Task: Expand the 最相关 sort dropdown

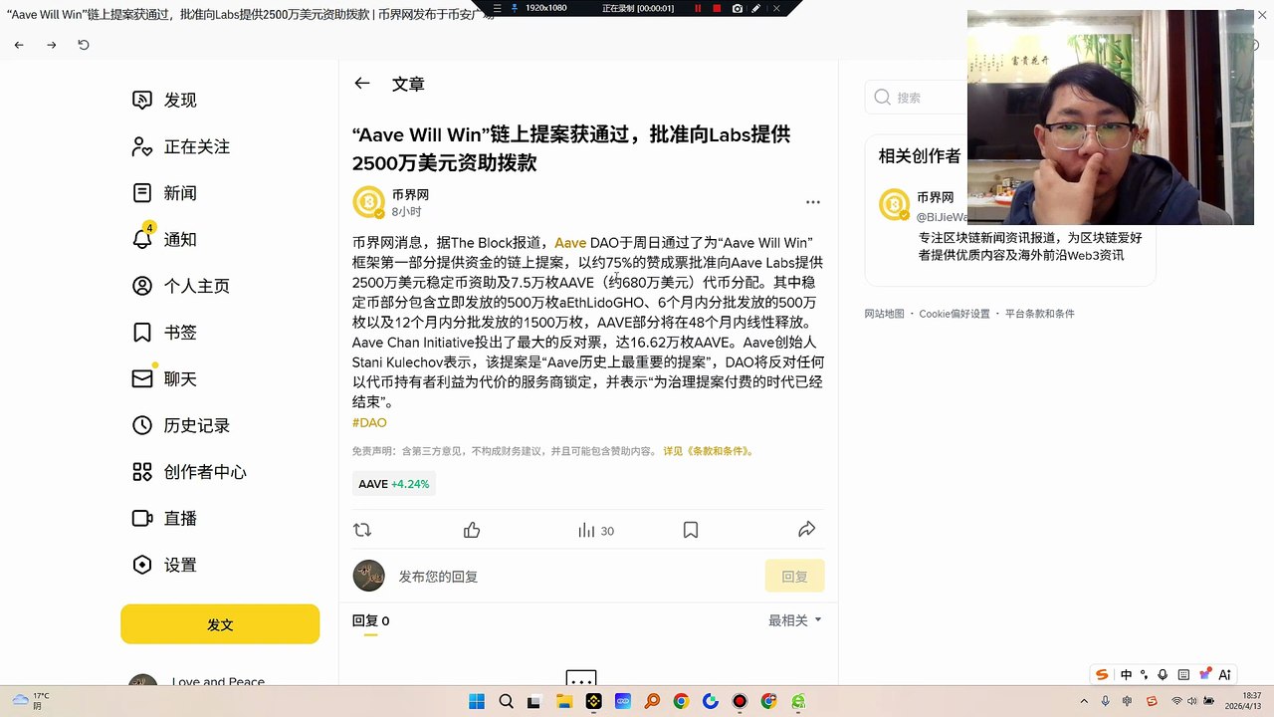Action: pos(795,620)
